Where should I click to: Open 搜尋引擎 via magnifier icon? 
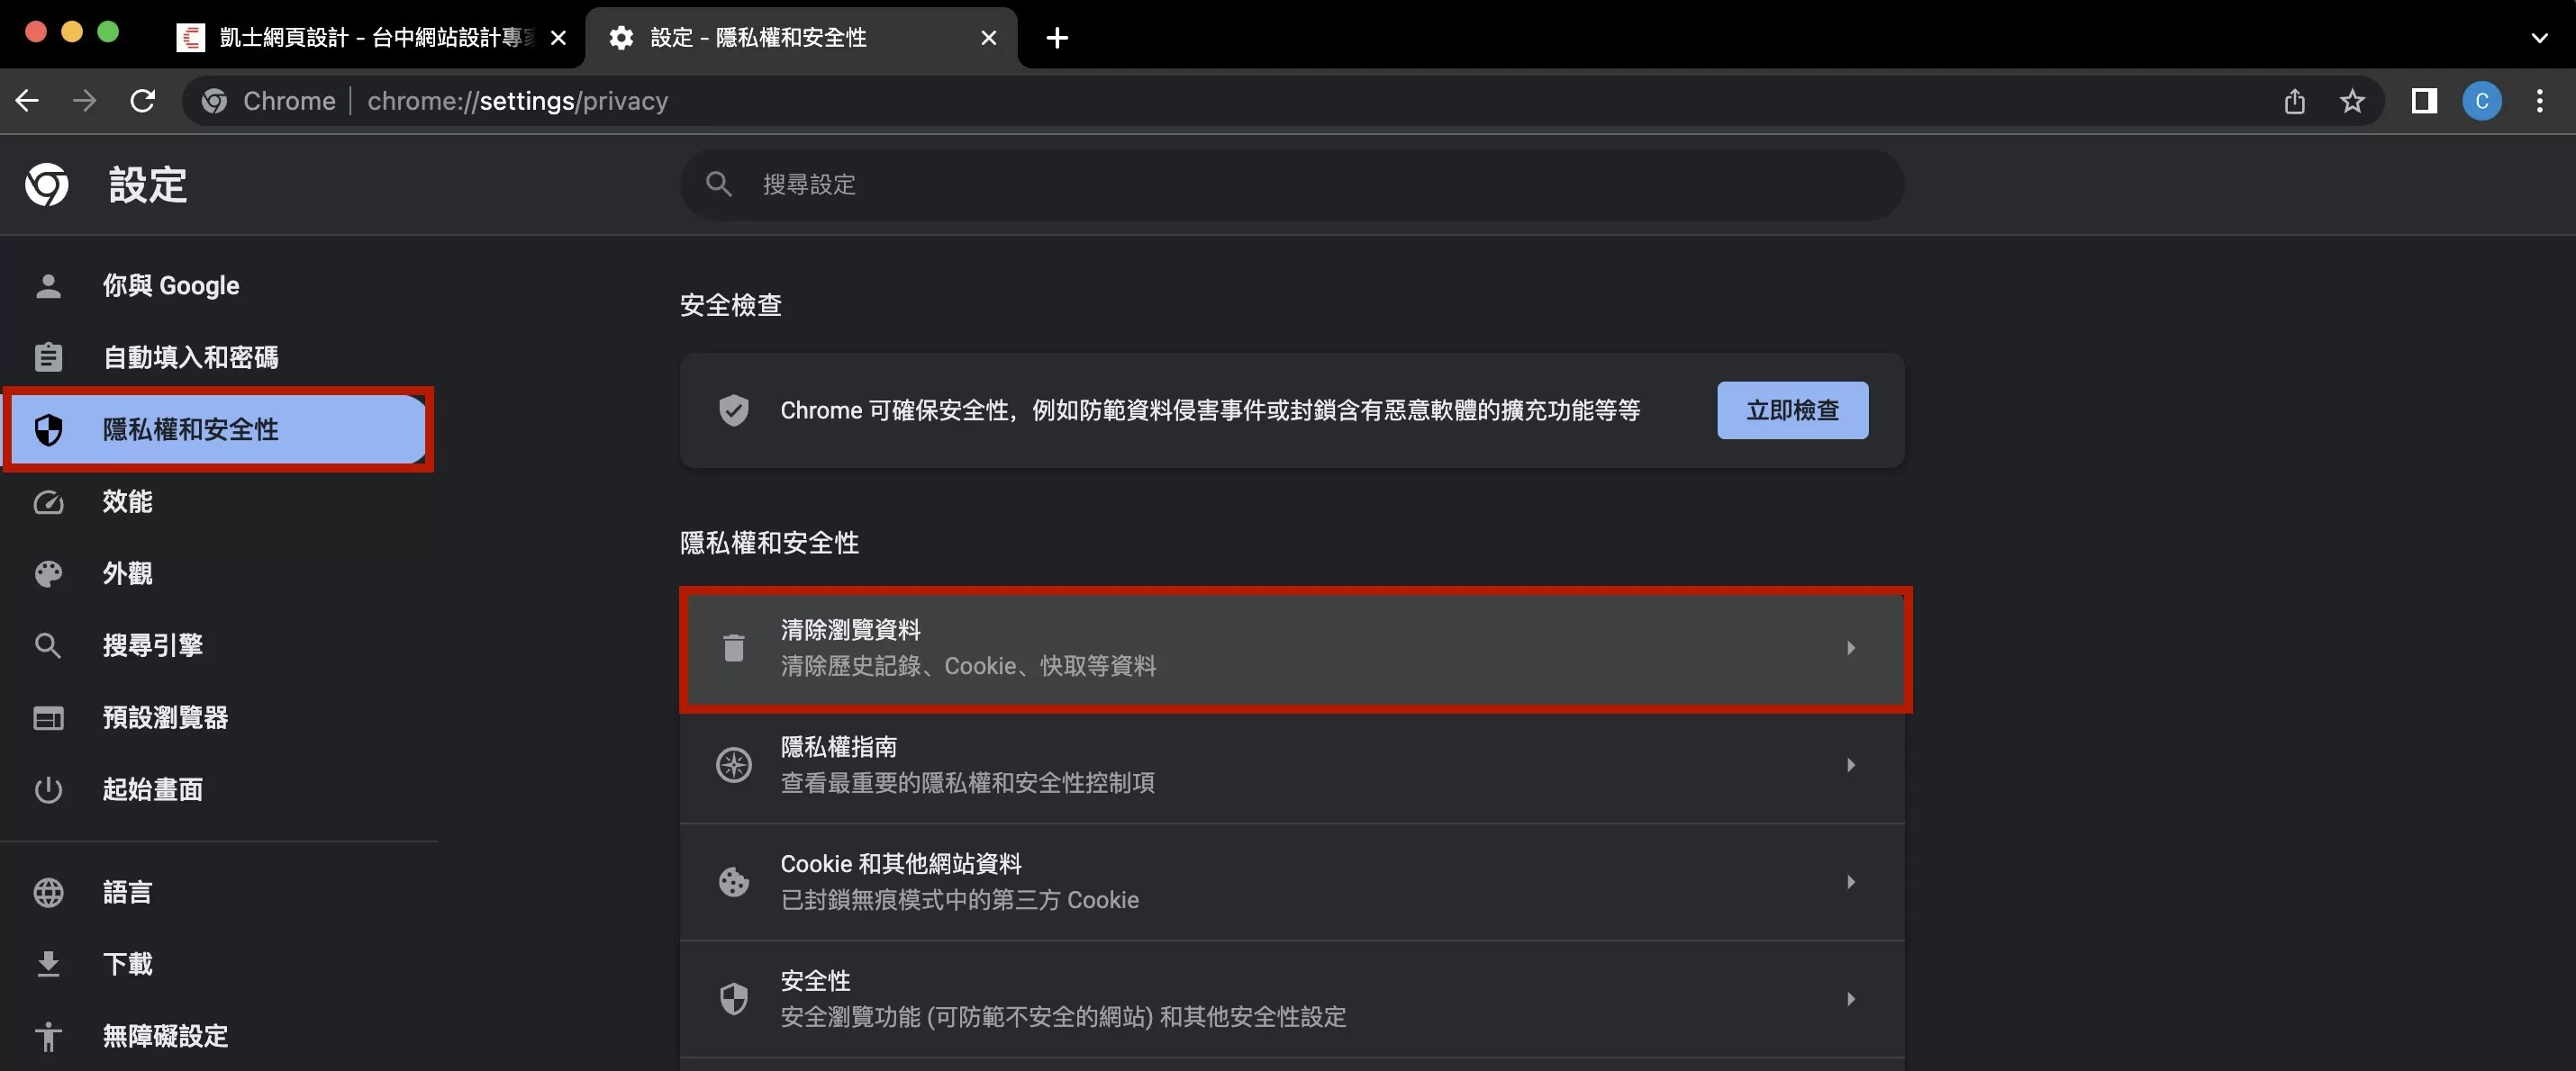(x=48, y=645)
